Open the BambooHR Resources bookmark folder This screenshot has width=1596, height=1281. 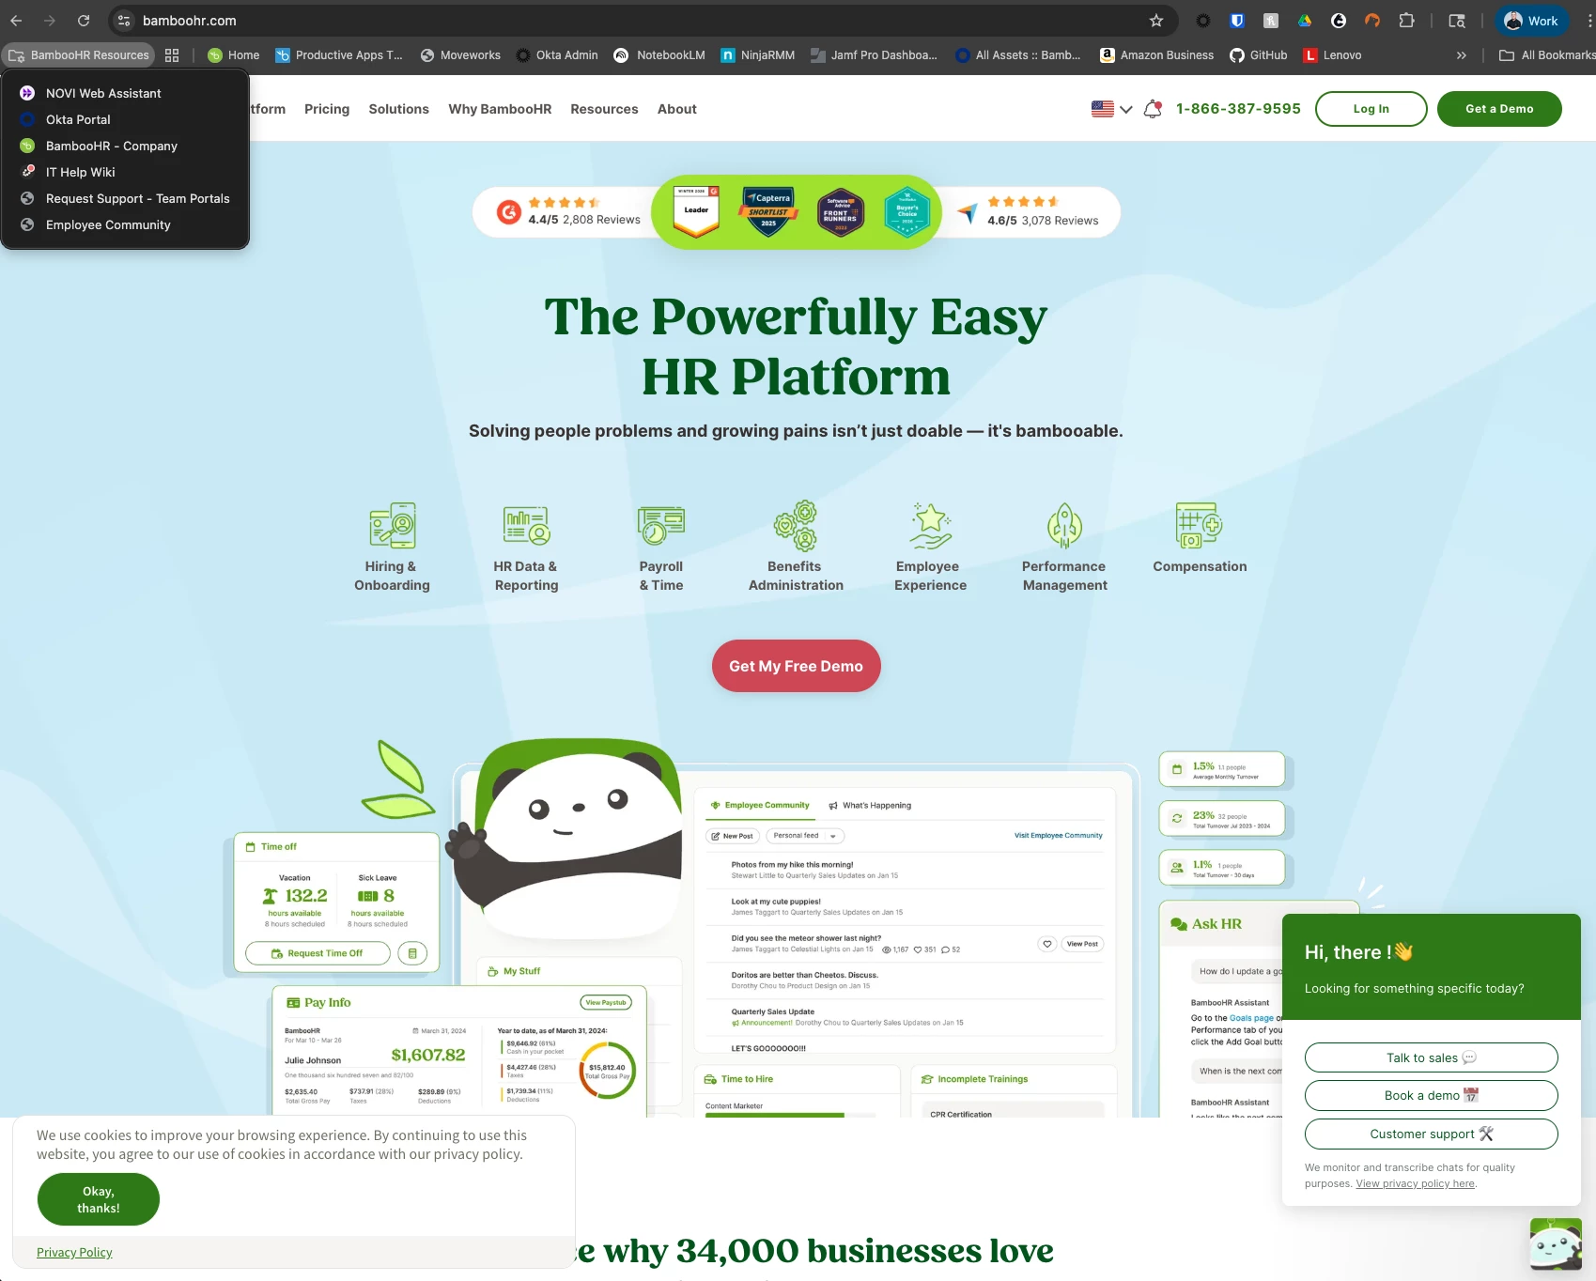pyautogui.click(x=79, y=55)
